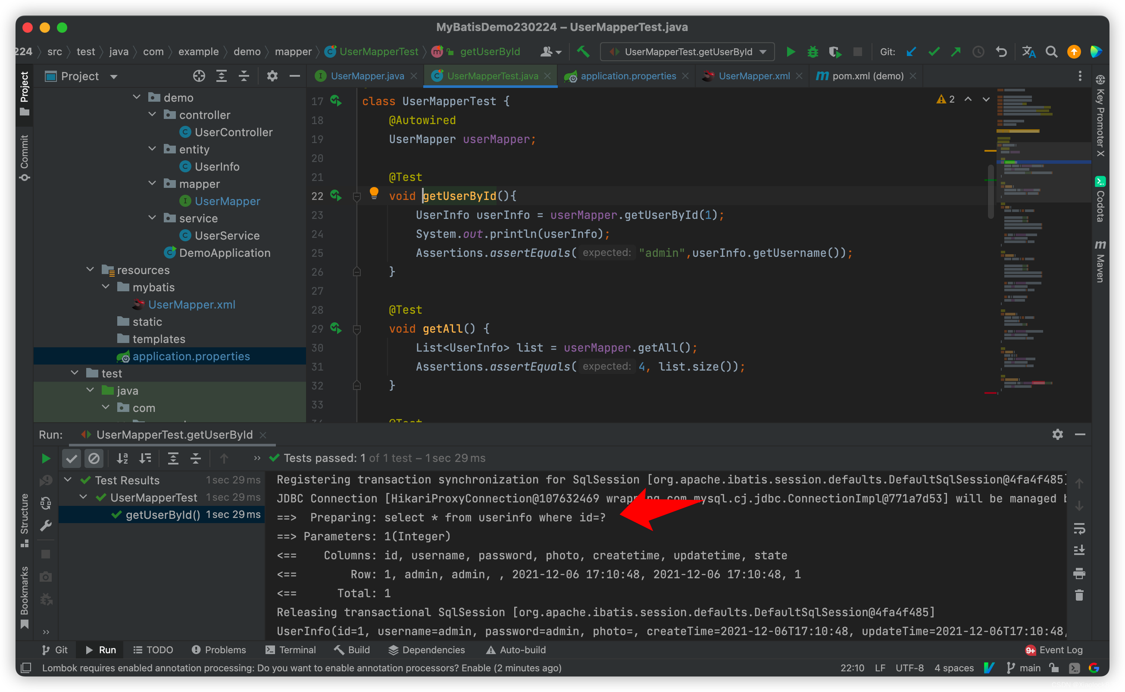Open the Terminal tool window tab
Image resolution: width=1125 pixels, height=692 pixels.
click(x=291, y=650)
